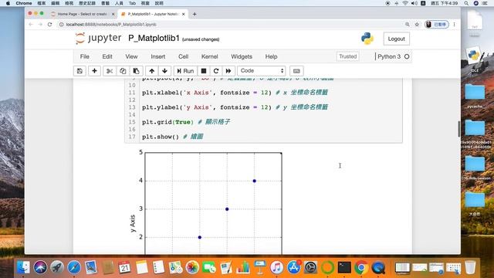494x278 pixels.
Task: Cut selected cells with scissors icon
Action: pos(110,71)
